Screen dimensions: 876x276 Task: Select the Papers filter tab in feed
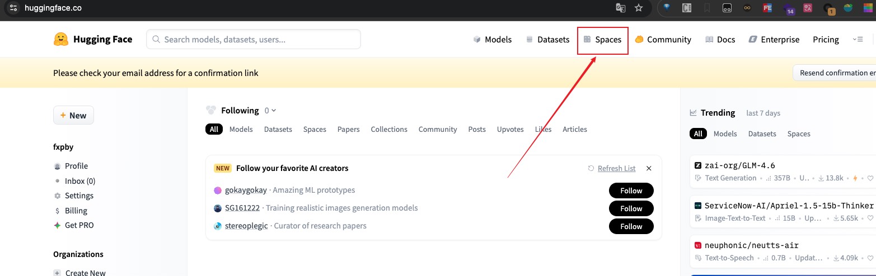point(348,129)
